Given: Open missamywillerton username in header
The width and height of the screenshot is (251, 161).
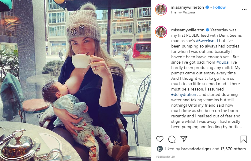Looking at the screenshot, I should pyautogui.click(x=187, y=7).
